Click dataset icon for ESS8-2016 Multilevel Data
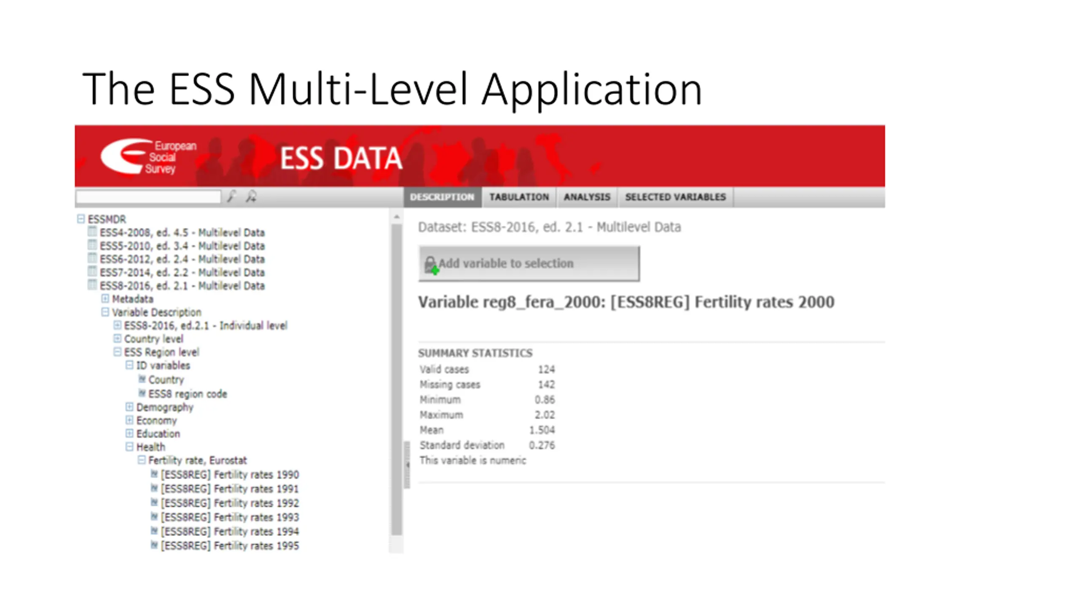 pyautogui.click(x=92, y=285)
